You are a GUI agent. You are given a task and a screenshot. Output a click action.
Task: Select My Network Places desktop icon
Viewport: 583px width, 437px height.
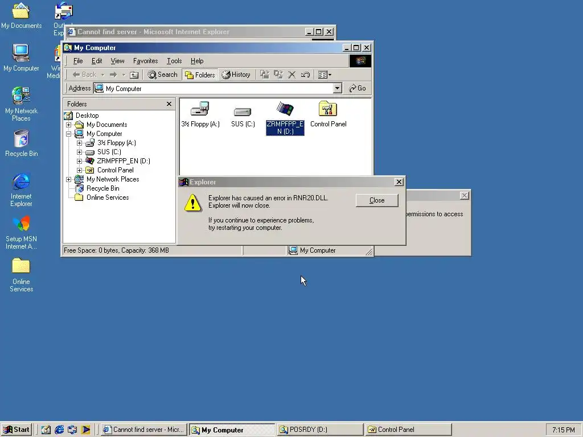21,104
